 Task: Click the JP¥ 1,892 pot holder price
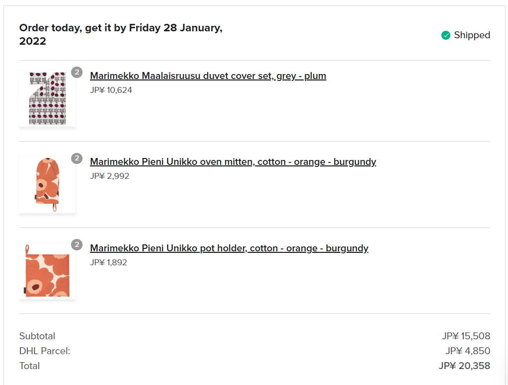click(108, 262)
